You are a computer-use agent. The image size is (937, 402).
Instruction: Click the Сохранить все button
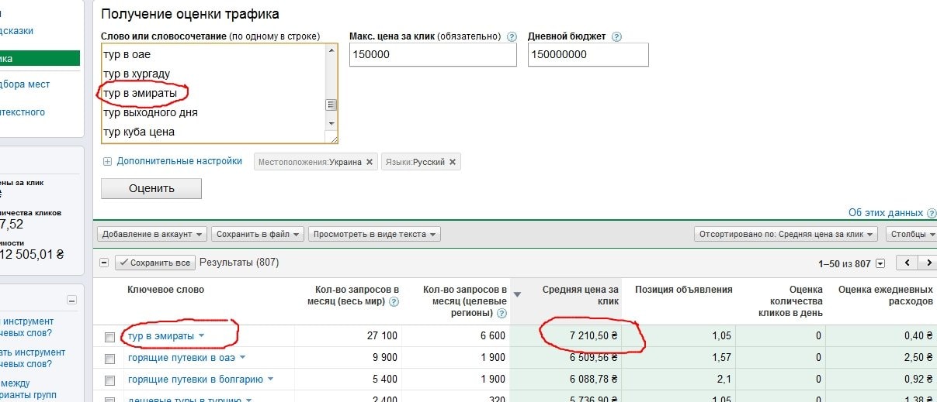click(154, 263)
